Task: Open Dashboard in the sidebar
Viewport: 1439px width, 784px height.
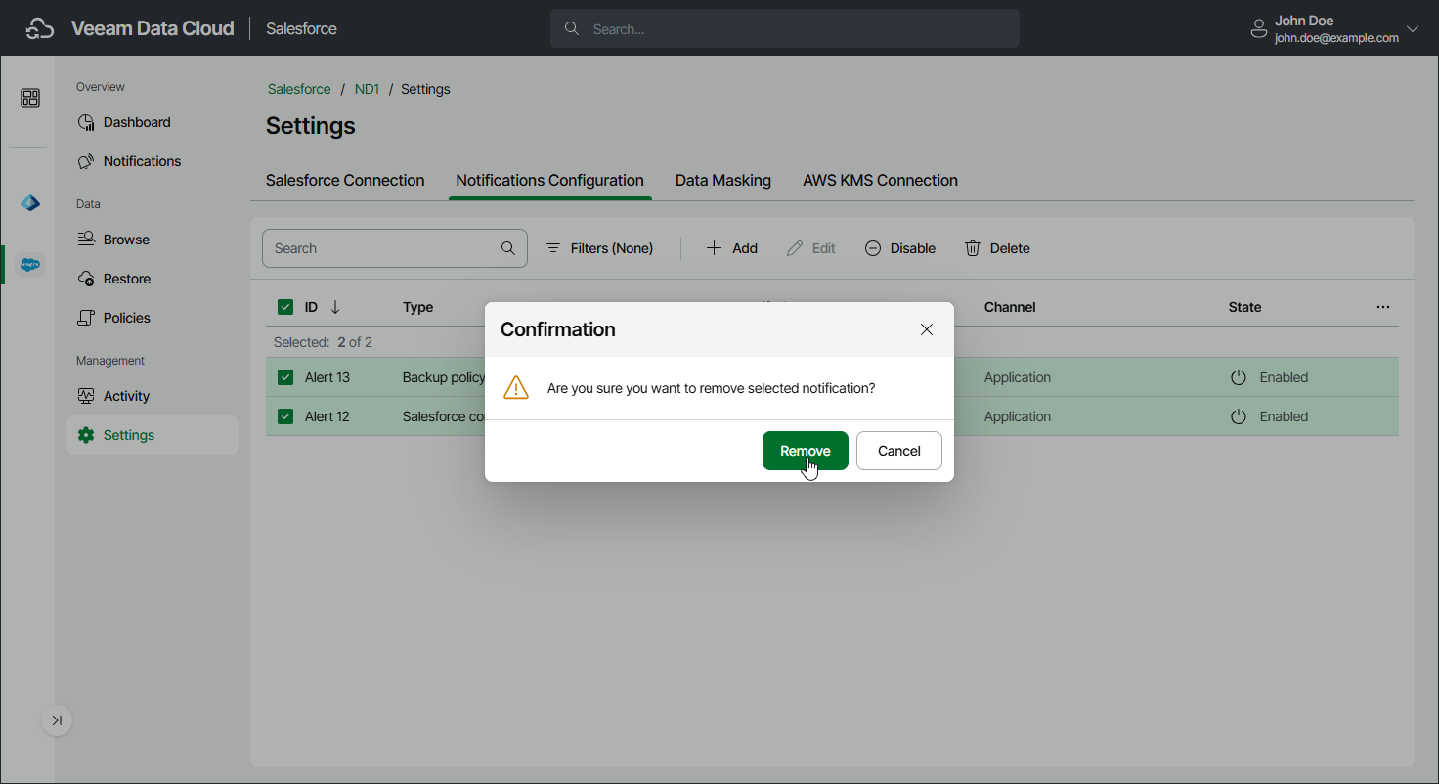Action: click(153, 122)
